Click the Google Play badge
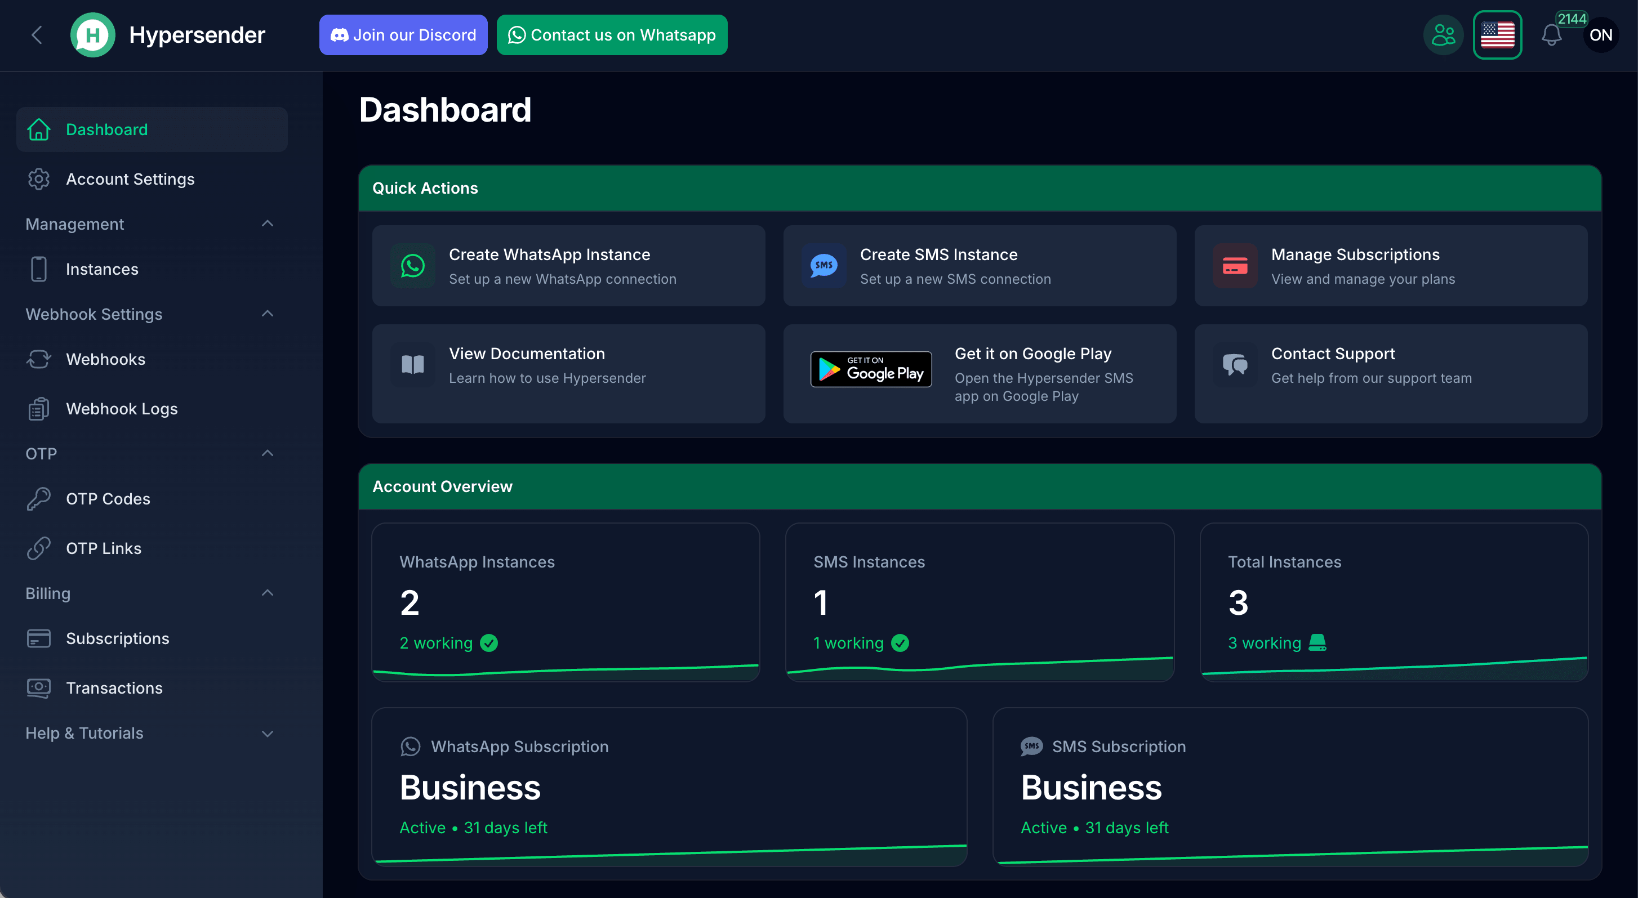The height and width of the screenshot is (898, 1638). pos(871,369)
